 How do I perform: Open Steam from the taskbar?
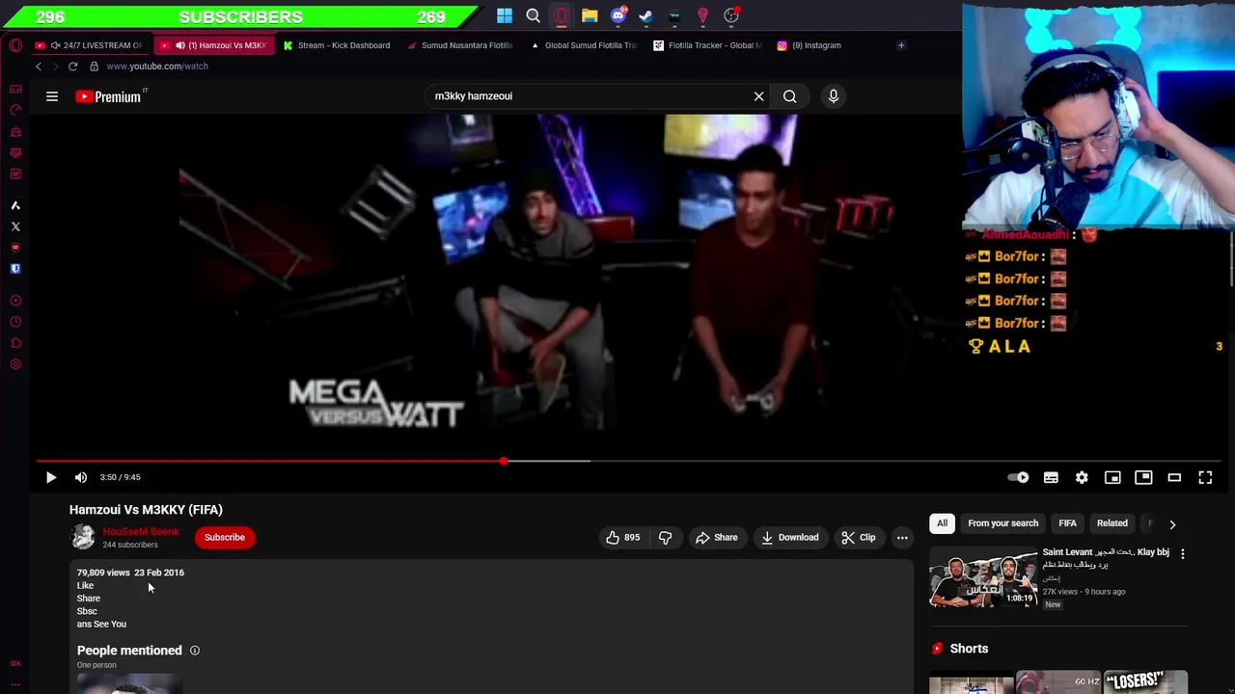645,15
